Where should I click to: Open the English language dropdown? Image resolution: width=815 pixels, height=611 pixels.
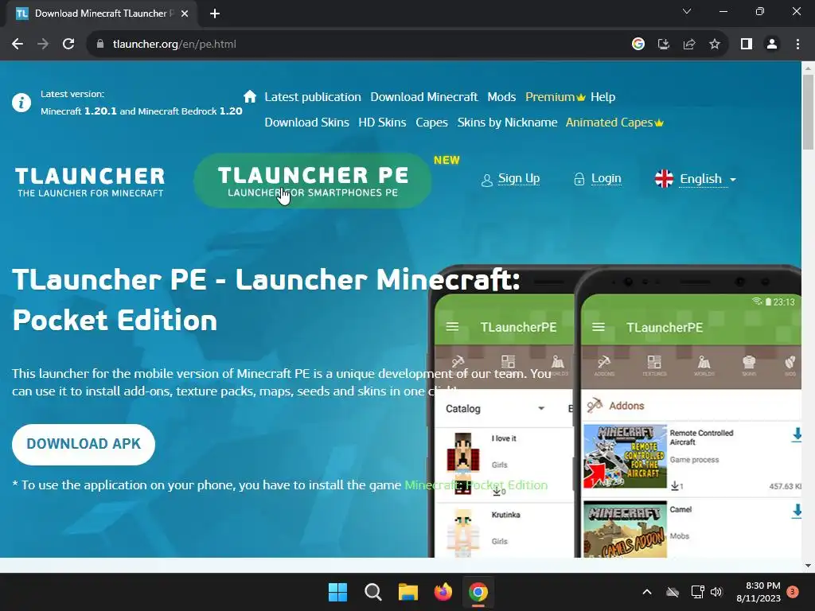click(708, 179)
